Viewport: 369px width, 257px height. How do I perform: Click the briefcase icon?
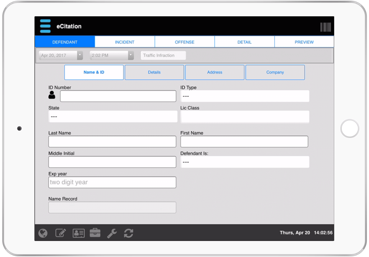coord(95,233)
